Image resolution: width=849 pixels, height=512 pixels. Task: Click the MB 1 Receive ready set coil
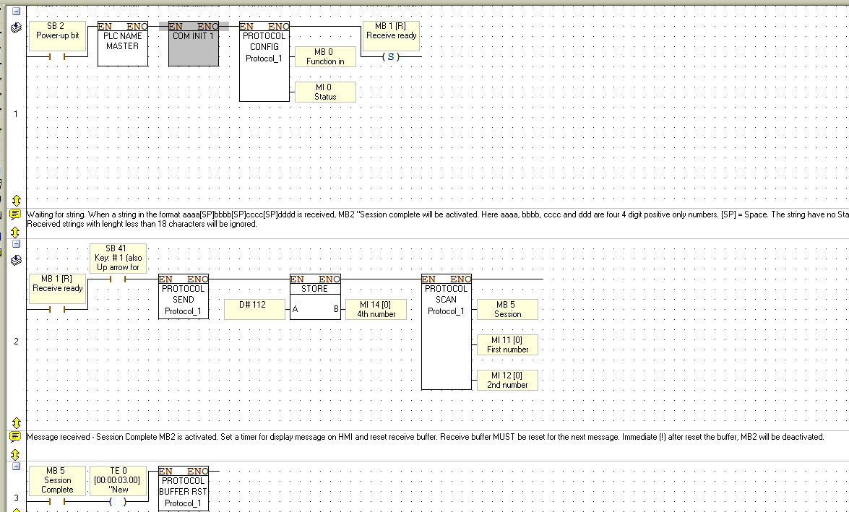point(391,56)
